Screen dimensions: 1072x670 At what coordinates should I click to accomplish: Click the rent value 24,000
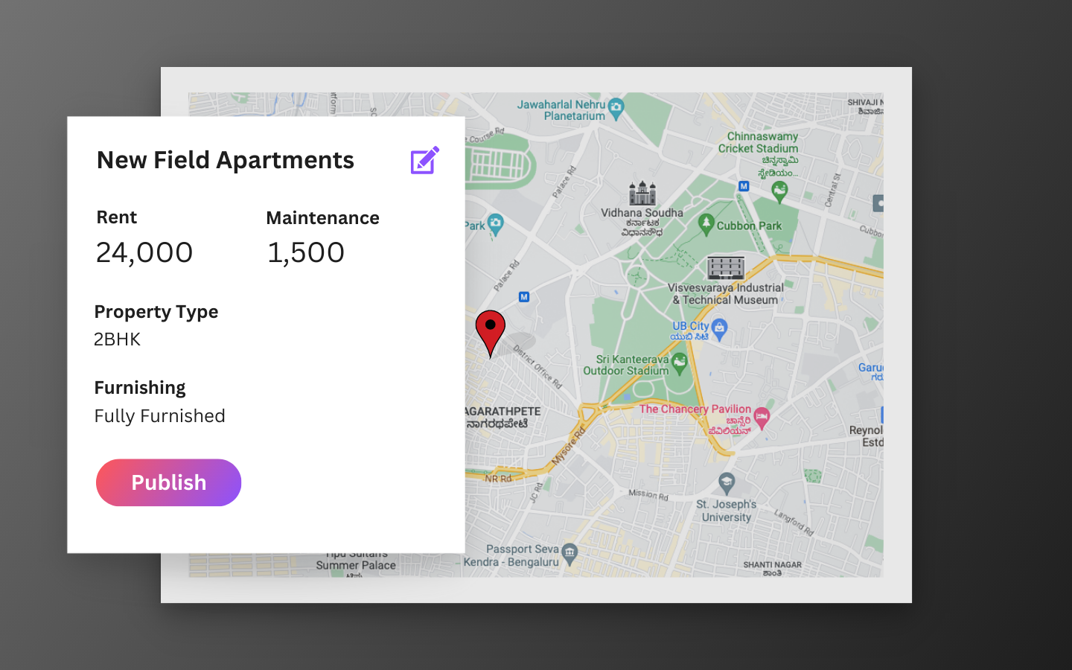coord(144,252)
